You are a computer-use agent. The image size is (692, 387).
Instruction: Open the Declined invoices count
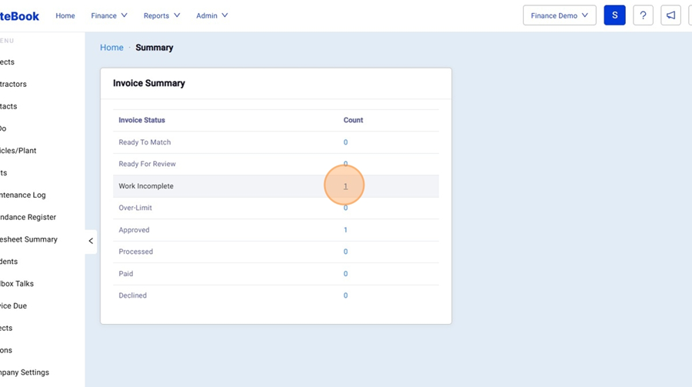click(x=345, y=295)
